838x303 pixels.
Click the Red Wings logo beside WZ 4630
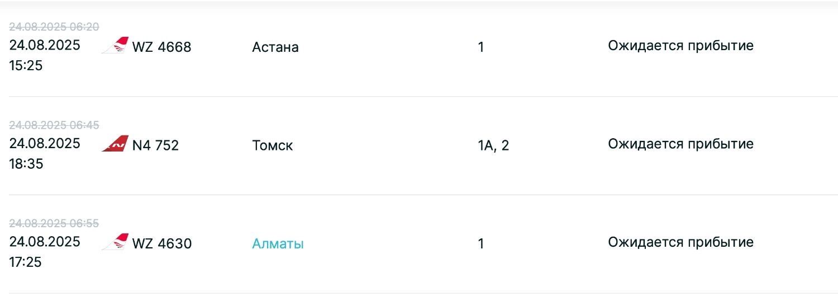[115, 242]
